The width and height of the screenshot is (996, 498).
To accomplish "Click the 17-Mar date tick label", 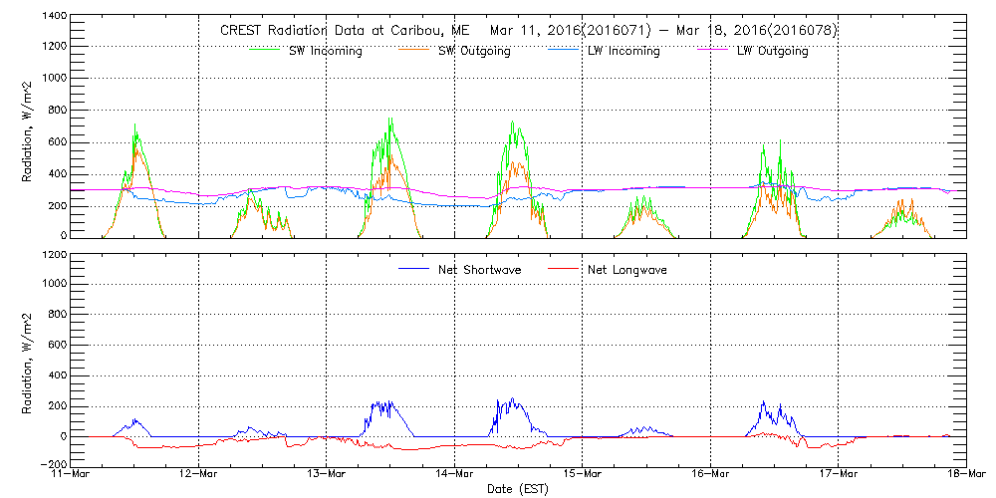I will (x=839, y=475).
